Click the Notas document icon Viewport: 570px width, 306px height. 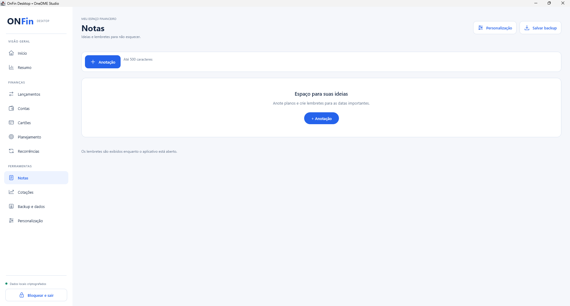tap(11, 178)
